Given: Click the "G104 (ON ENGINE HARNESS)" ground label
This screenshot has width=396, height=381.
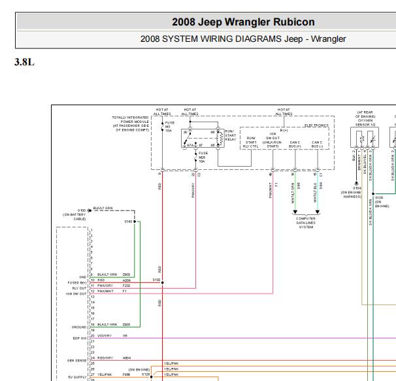Looking at the screenshot, I should pos(352,192).
